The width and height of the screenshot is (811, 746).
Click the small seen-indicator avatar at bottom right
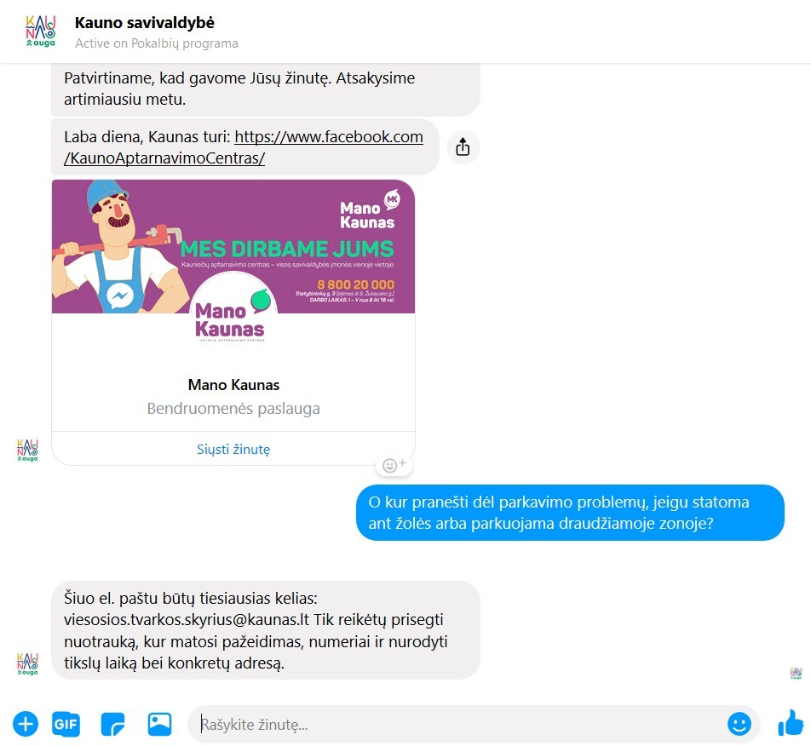click(797, 674)
